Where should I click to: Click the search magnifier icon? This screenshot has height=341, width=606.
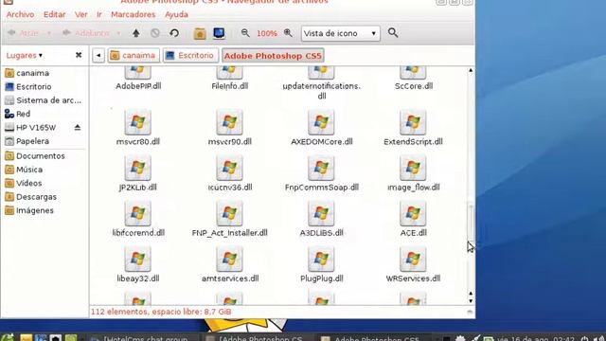[x=393, y=33]
